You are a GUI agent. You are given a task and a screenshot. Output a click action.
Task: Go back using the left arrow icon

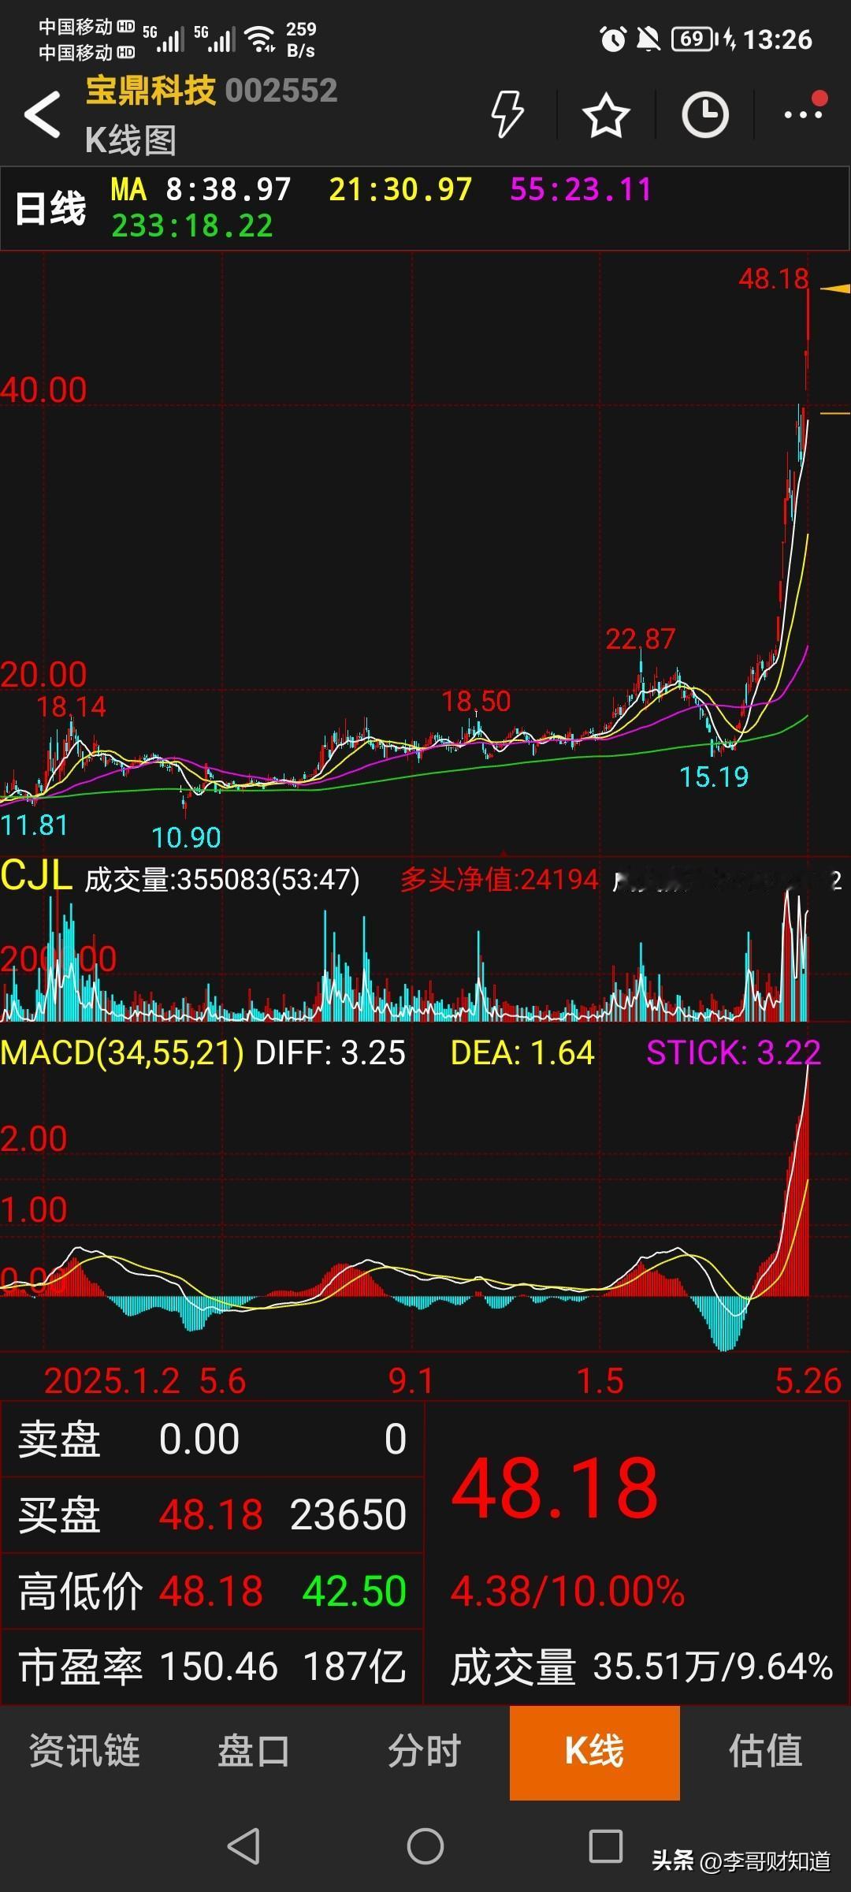(x=43, y=115)
